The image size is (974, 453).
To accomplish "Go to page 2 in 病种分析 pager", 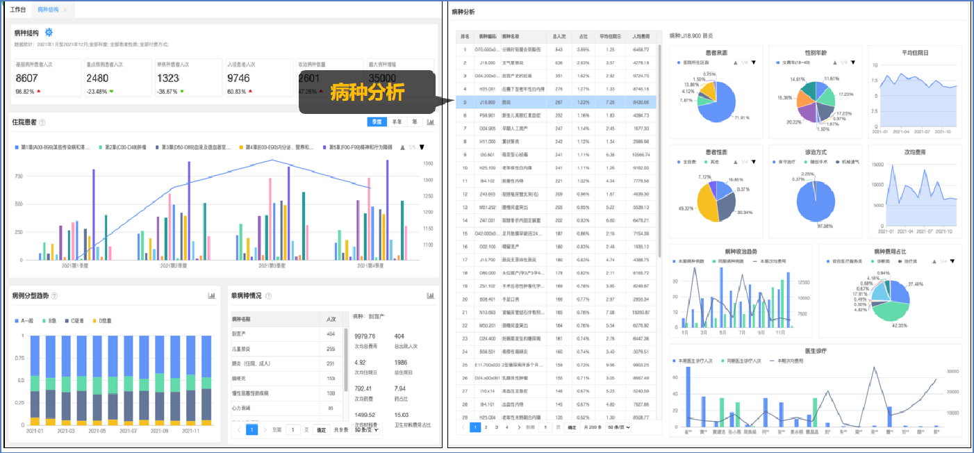I will coord(486,427).
